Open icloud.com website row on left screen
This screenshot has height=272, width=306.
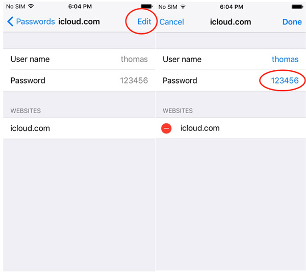tap(31, 128)
